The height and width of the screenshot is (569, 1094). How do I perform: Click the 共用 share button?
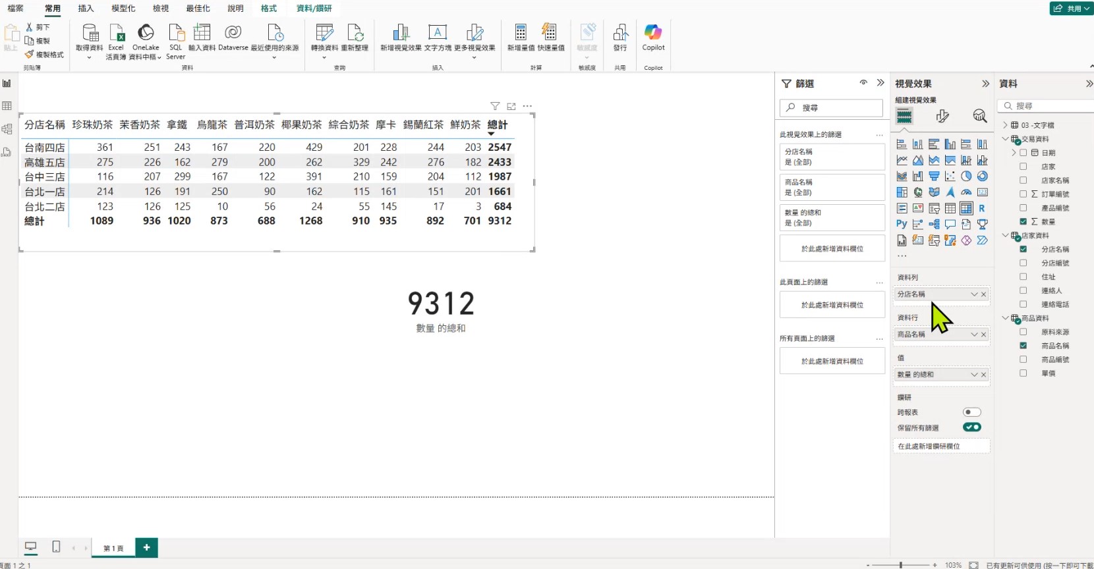coord(1069,9)
